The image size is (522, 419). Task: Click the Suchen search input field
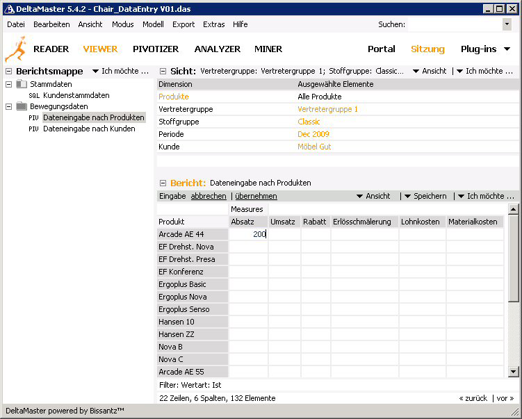tap(455, 24)
